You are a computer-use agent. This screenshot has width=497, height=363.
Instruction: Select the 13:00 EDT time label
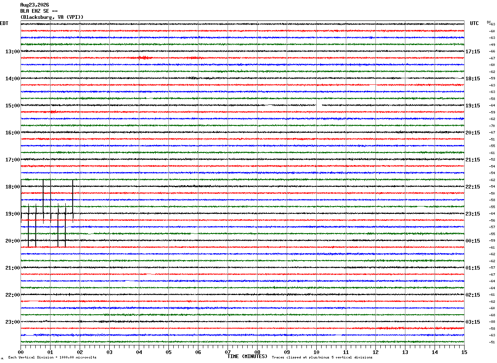(x=12, y=52)
